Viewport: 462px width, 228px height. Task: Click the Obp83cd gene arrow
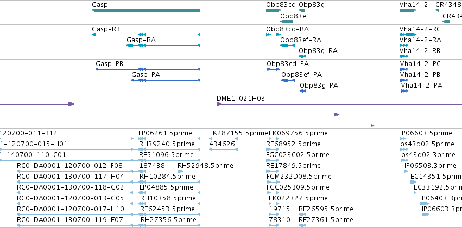click(x=274, y=10)
